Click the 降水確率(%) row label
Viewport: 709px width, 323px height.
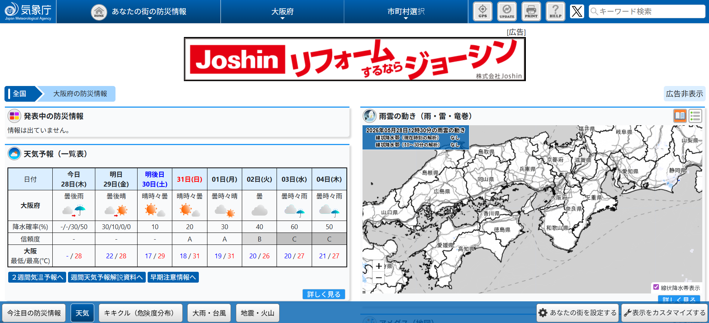[x=30, y=227]
